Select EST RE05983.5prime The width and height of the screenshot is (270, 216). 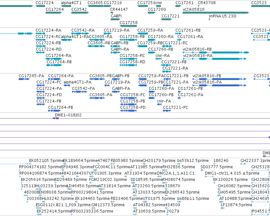point(113,164)
